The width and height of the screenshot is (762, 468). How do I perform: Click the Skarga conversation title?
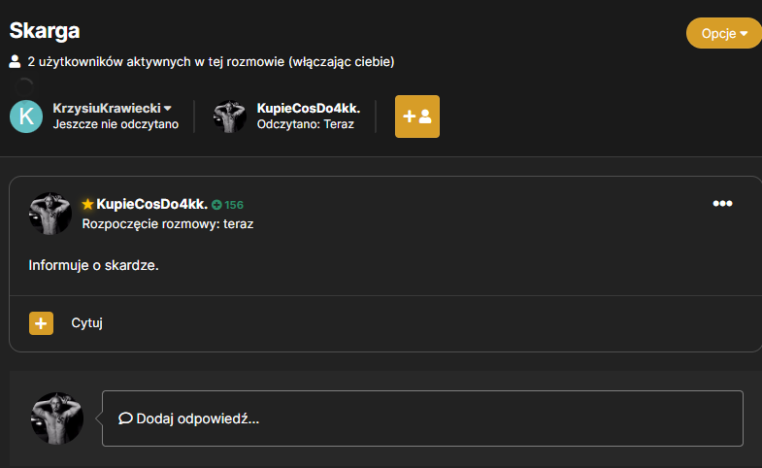(x=45, y=31)
